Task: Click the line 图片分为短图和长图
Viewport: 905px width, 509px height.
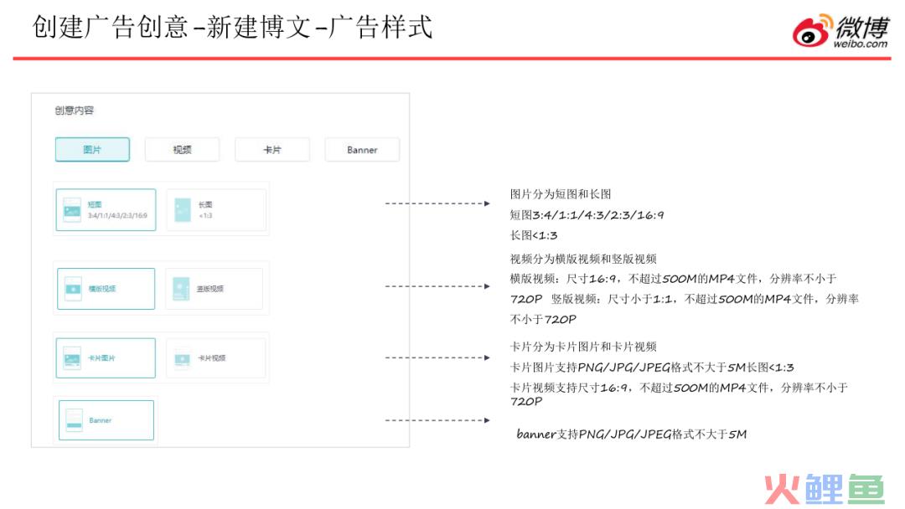Action: click(561, 194)
